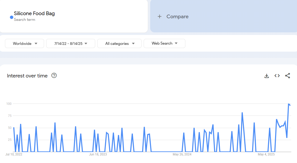Screen dimensions: 297x163
Task: Open the embed code icon
Action: coord(277,76)
